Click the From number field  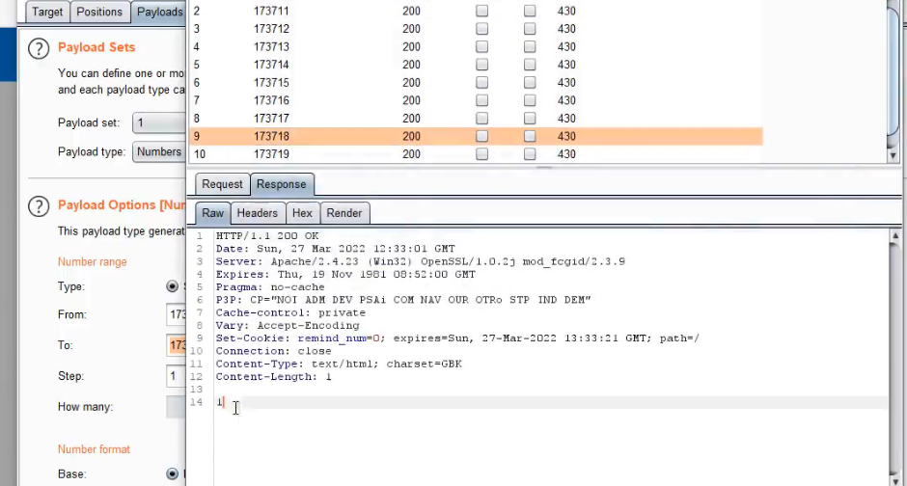point(177,314)
